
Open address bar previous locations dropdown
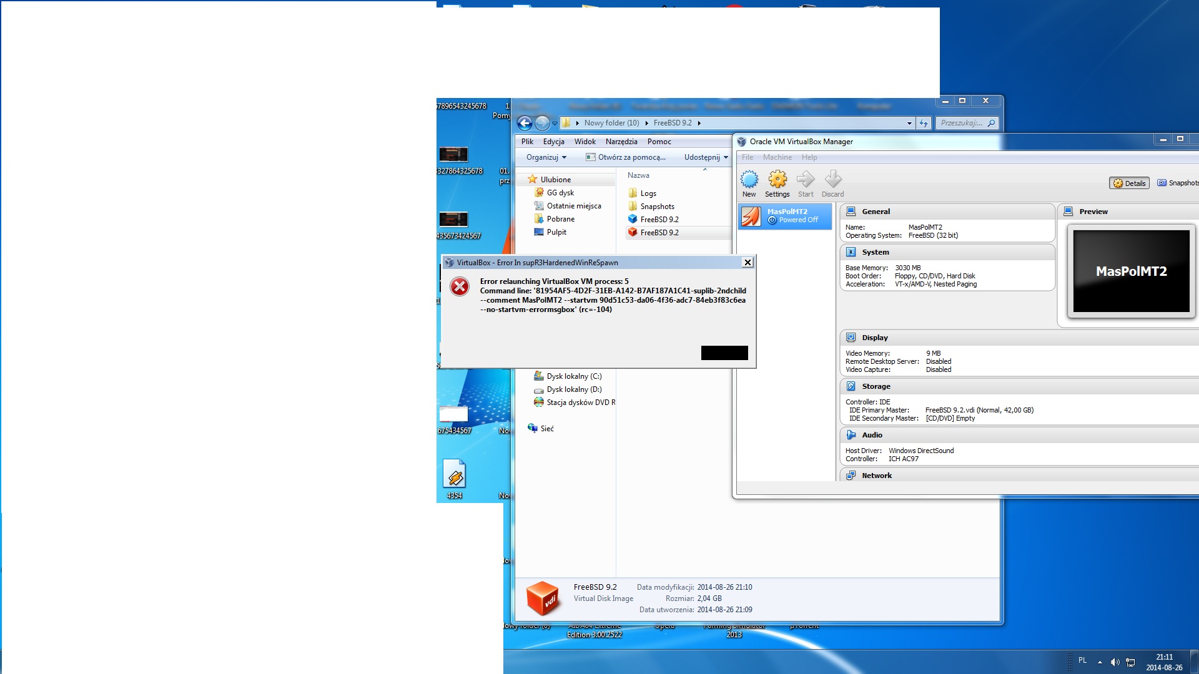tap(909, 124)
